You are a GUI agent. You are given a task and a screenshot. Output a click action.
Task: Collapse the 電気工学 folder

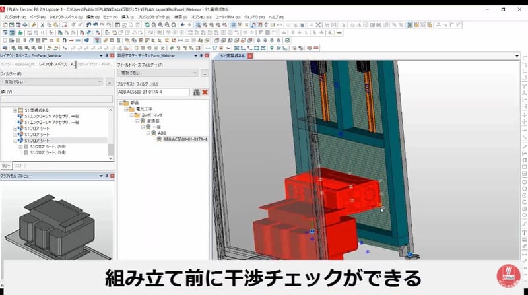point(126,109)
